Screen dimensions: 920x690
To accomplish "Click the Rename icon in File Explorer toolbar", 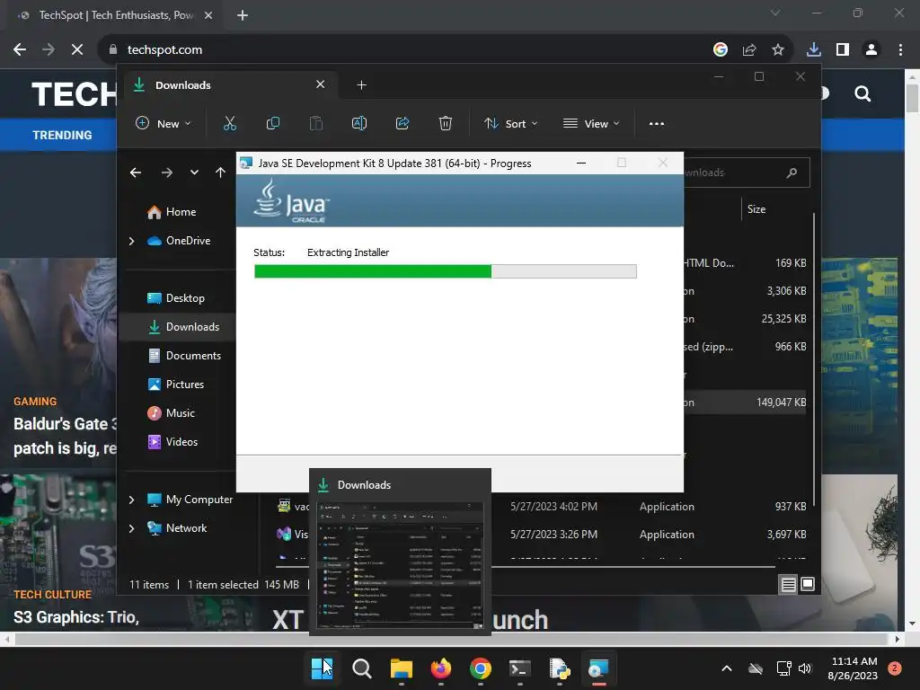I will pyautogui.click(x=359, y=123).
